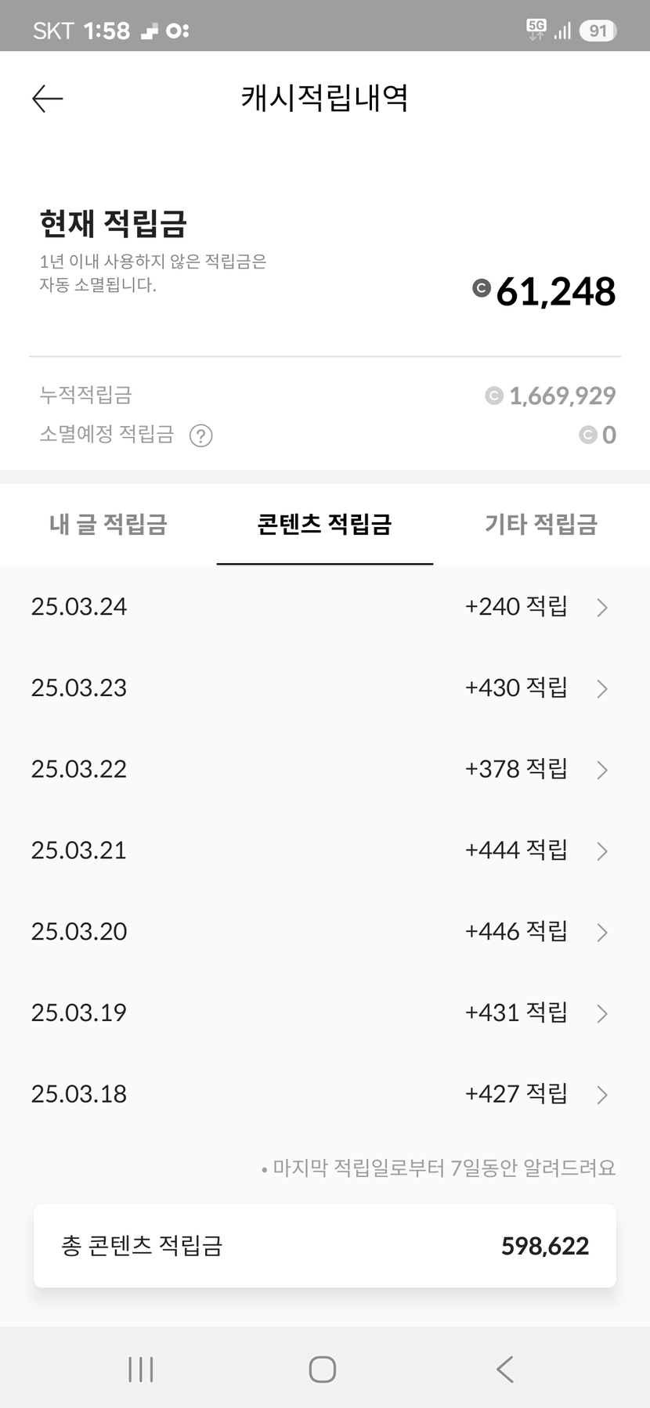The width and height of the screenshot is (650, 1408).
Task: Expand the 25.03.21 row chevron
Action: [x=601, y=851]
